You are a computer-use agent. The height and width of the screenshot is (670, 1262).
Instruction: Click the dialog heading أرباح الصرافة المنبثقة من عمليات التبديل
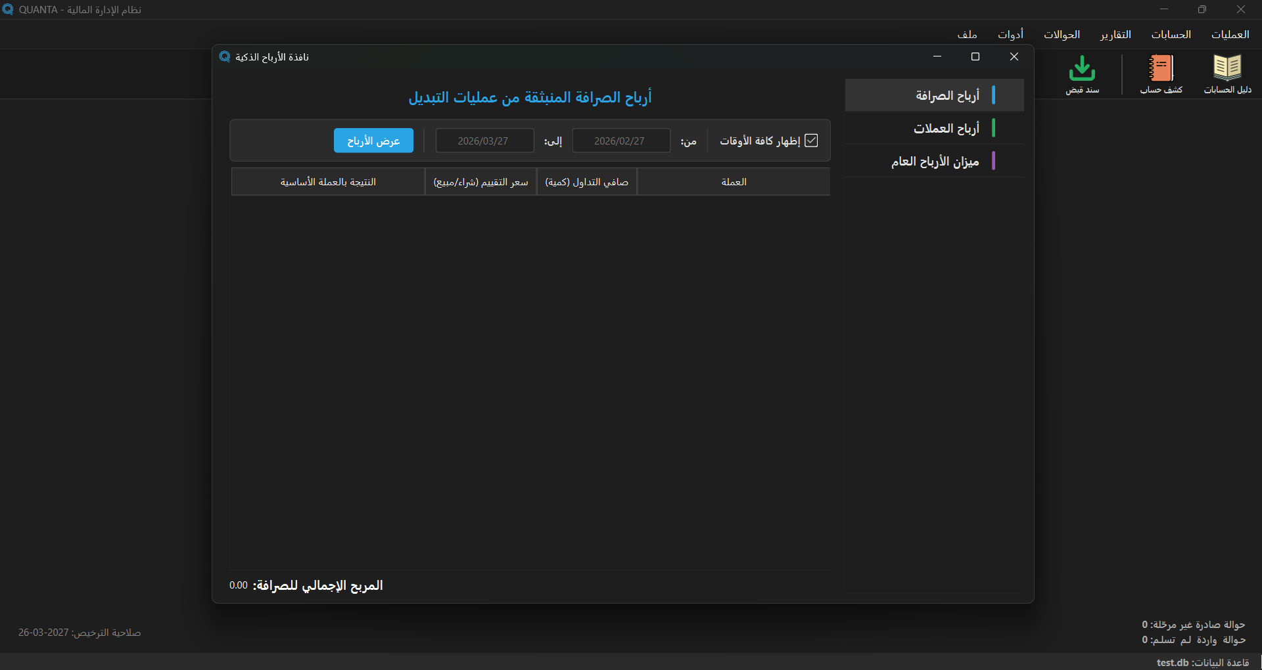(530, 97)
